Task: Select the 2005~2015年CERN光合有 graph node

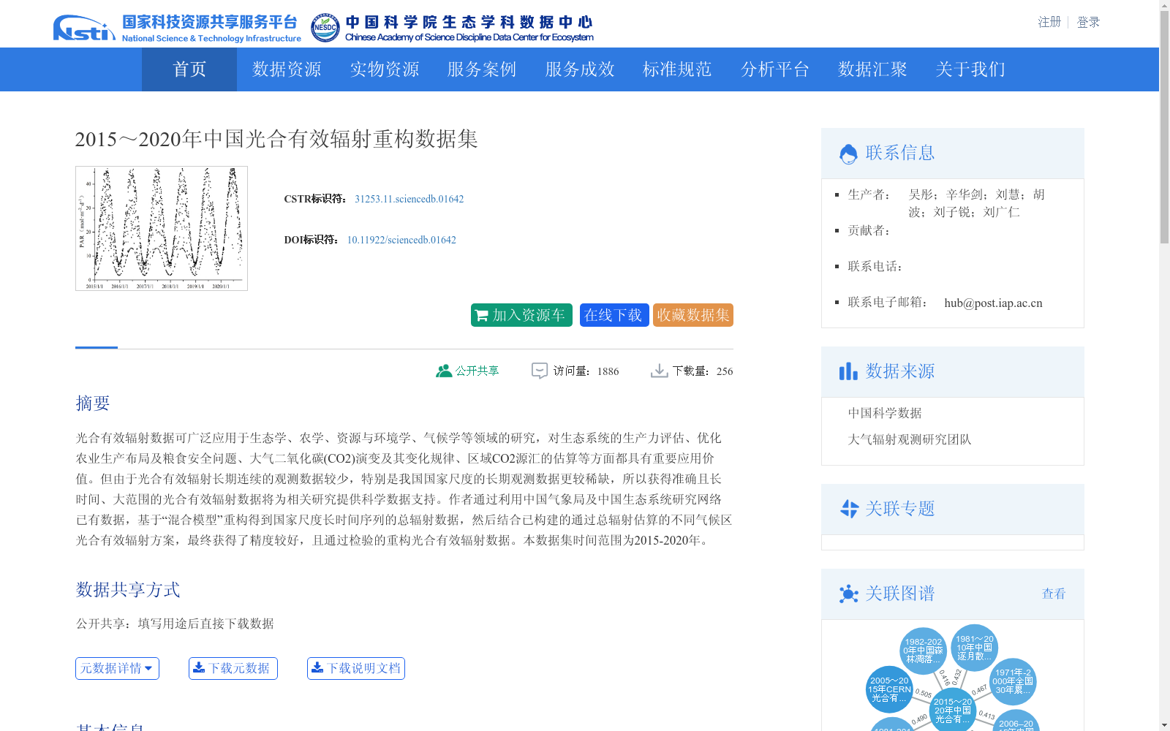Action: coord(889,689)
